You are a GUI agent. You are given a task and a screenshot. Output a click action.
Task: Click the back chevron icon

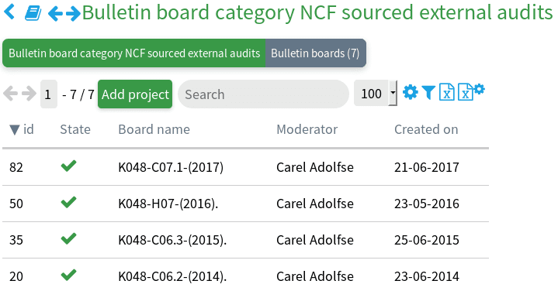[9, 12]
